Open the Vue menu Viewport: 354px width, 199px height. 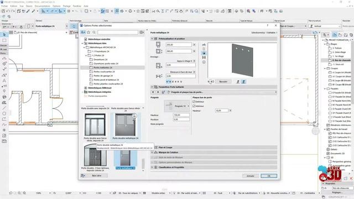coord(22,6)
